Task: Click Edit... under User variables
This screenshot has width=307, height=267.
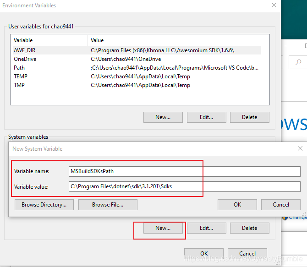Action: pyautogui.click(x=206, y=117)
